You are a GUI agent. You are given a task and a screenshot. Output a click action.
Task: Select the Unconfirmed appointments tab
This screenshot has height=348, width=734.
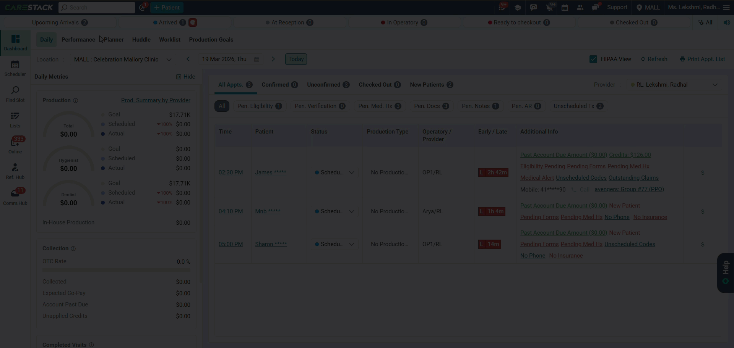[328, 85]
